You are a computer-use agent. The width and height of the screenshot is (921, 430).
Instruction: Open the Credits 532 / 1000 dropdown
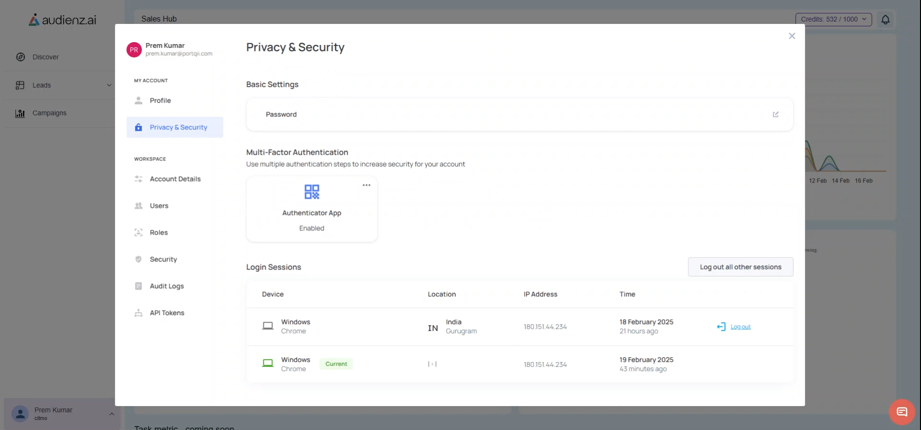tap(834, 20)
